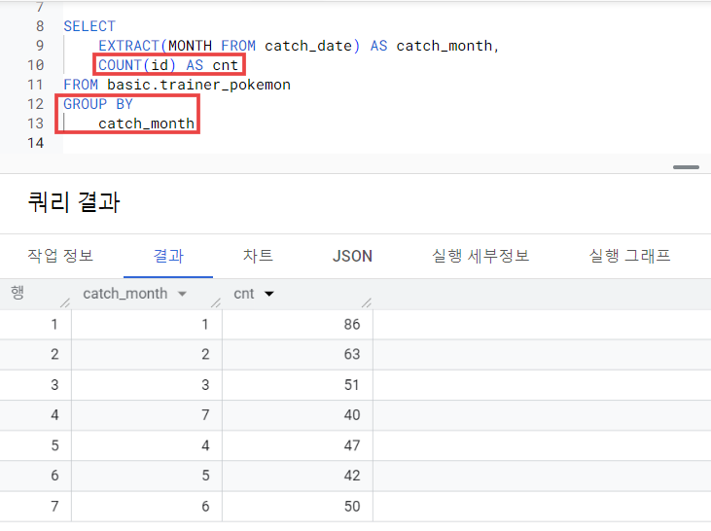Click the editor pane collapse handle bar
The width and height of the screenshot is (711, 531).
coord(686,167)
